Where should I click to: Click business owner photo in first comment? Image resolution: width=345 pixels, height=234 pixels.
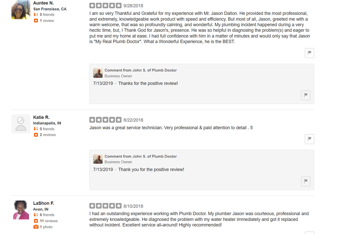98,73
